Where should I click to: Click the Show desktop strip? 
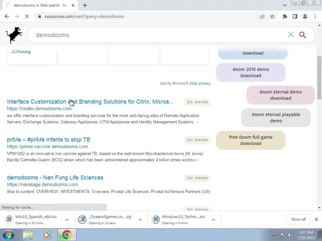click(x=320, y=235)
